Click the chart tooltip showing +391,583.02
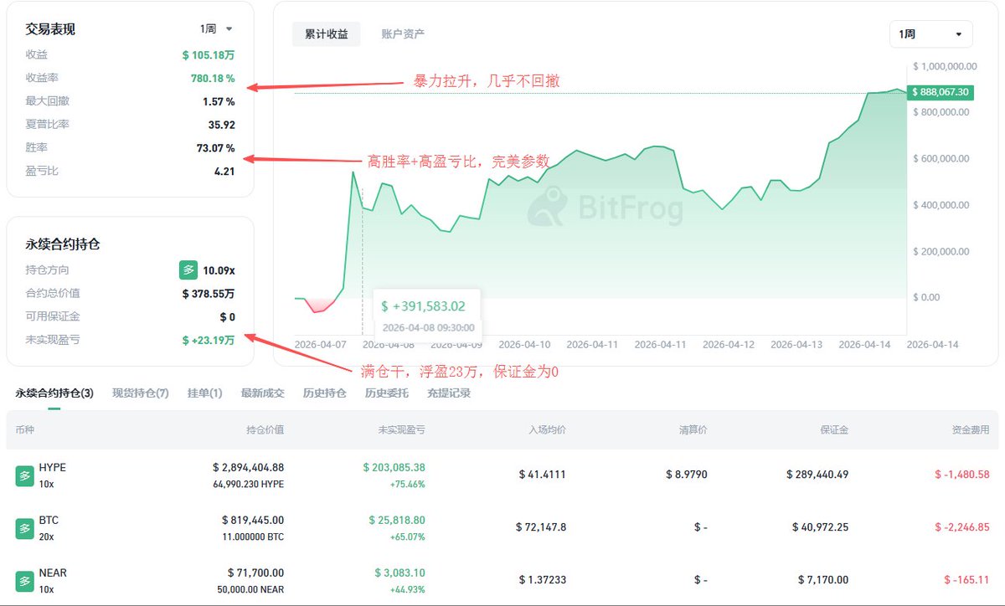1005x606 pixels. 427,314
